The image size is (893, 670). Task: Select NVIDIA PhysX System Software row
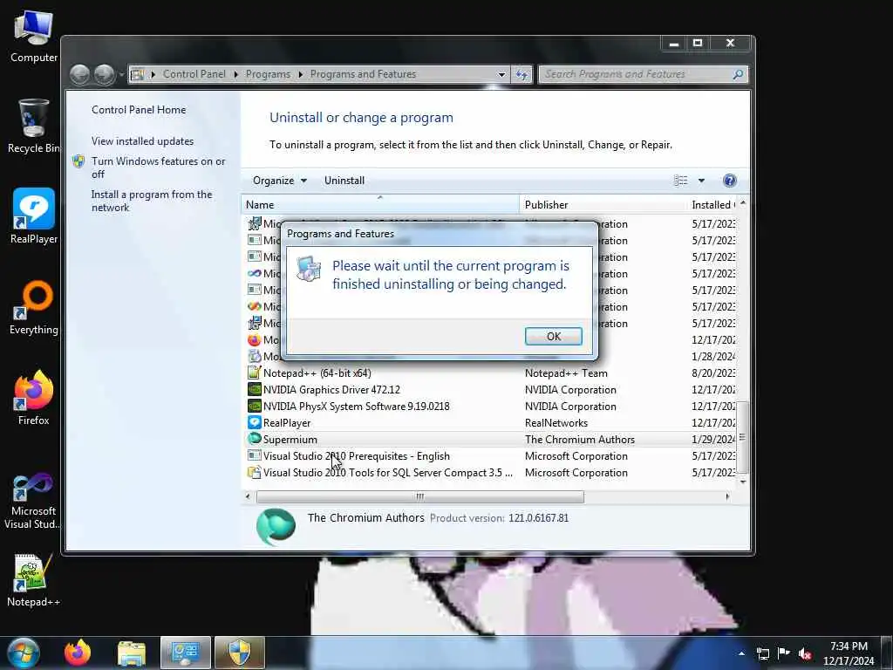click(x=490, y=407)
